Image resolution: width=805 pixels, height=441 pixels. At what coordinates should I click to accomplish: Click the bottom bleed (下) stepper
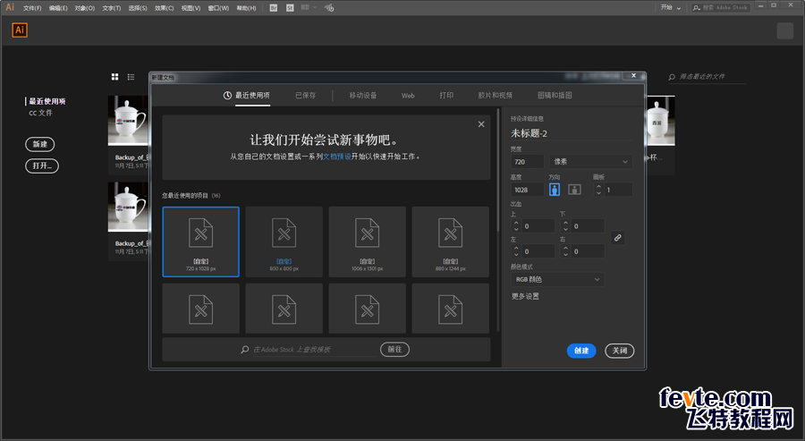point(565,226)
